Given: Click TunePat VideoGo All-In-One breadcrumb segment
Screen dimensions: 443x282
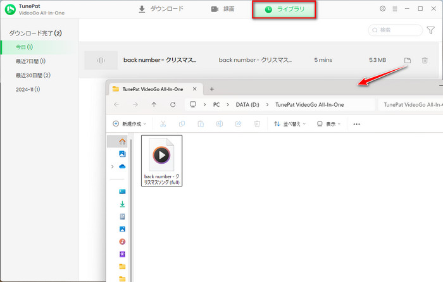Looking at the screenshot, I should click(309, 105).
